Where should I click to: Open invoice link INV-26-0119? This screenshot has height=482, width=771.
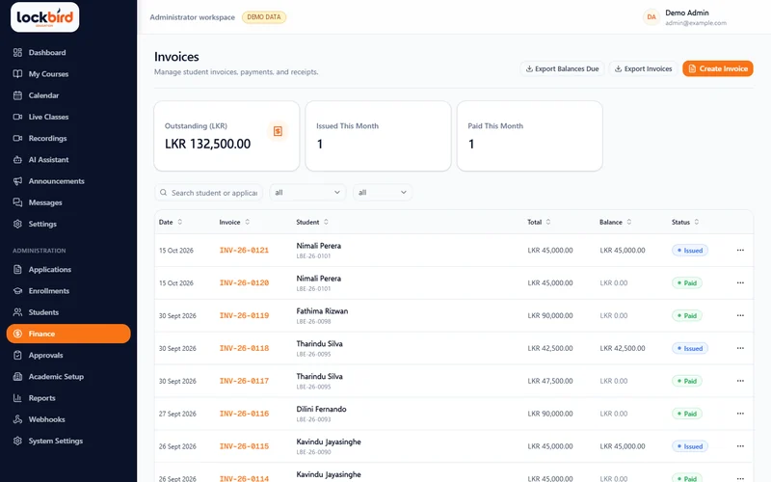pyautogui.click(x=244, y=316)
